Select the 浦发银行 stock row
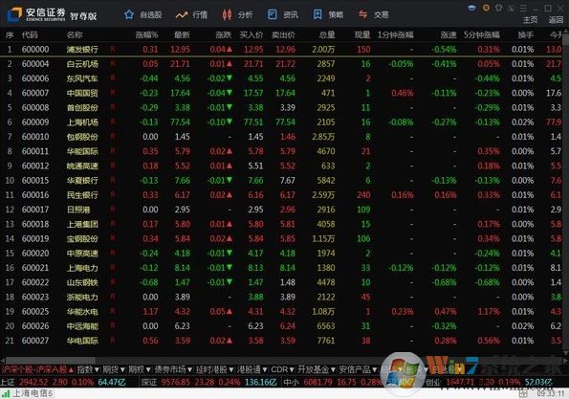The image size is (569, 399). 281,50
